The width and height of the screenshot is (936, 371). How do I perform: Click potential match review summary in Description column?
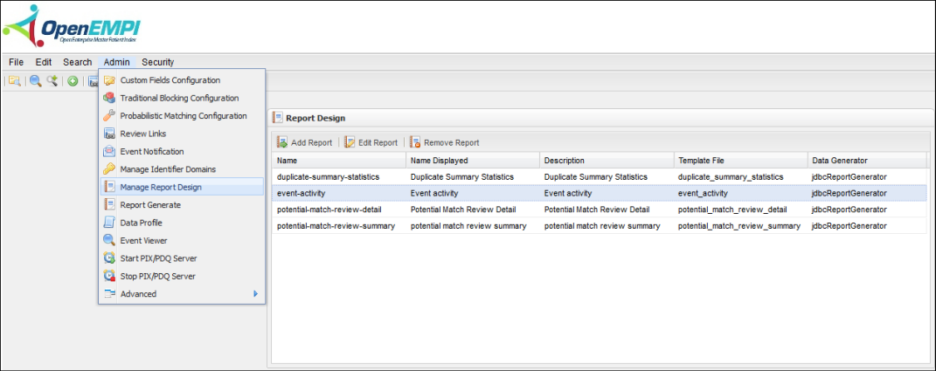point(607,225)
